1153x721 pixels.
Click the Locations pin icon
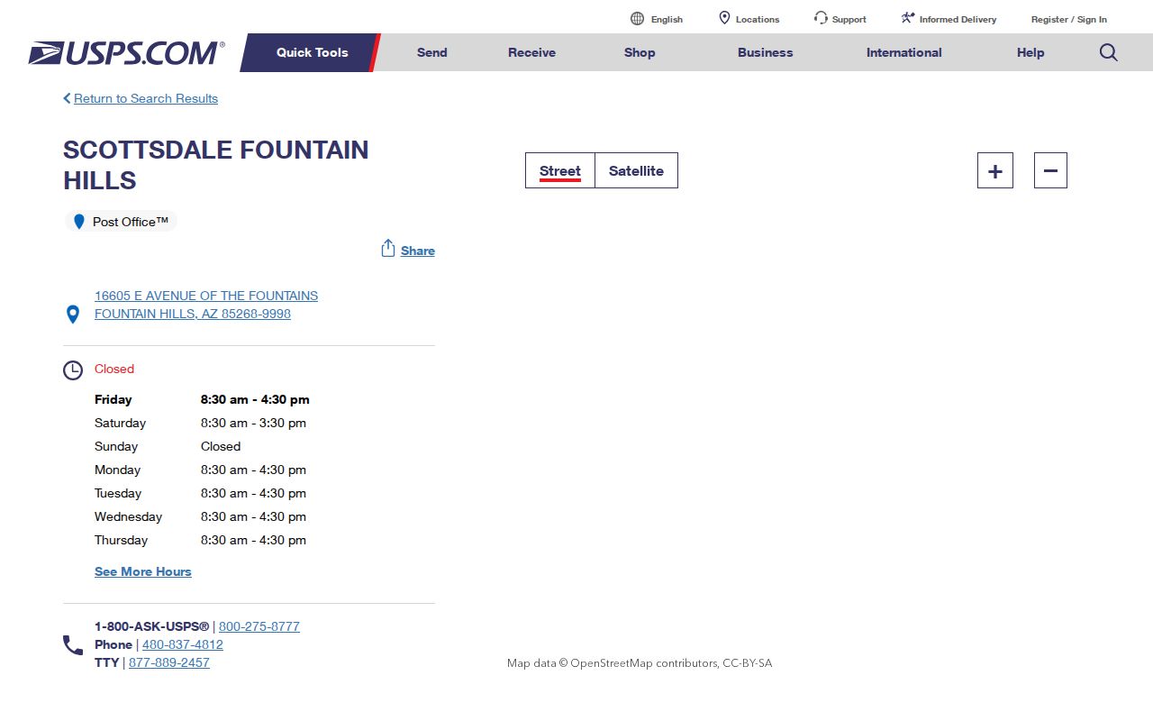click(x=724, y=18)
